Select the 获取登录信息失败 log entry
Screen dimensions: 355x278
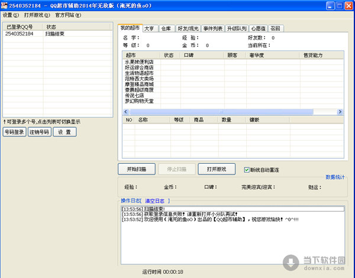233,214
